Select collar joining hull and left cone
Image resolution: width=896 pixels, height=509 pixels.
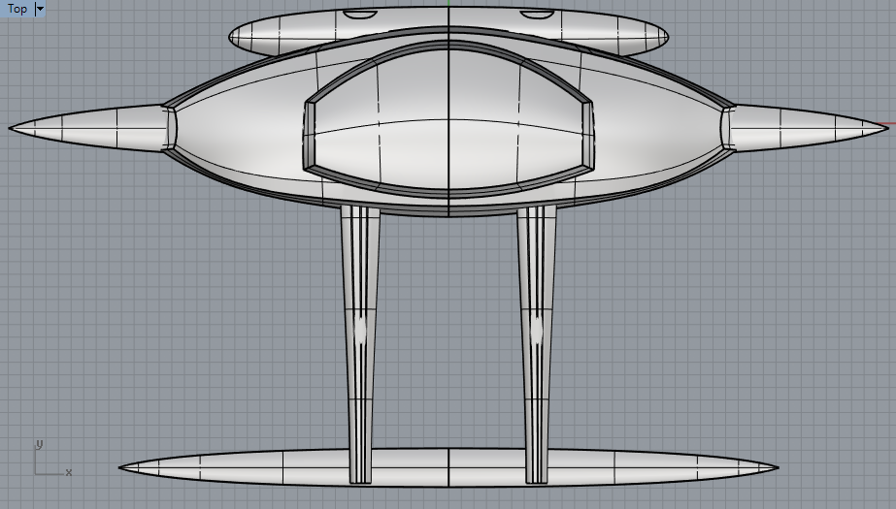point(172,128)
